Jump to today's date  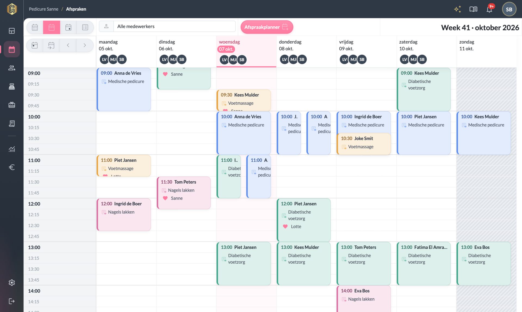coord(35,45)
